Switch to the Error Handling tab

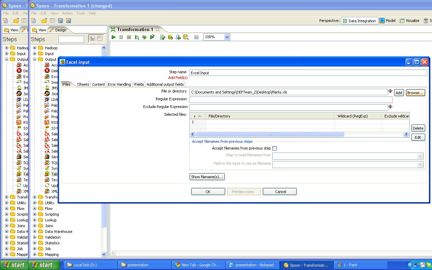pyautogui.click(x=119, y=84)
